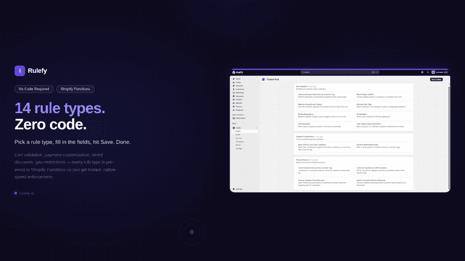This screenshot has height=261, width=465.
Task: Click the Markets sidebar icon
Action: (x=234, y=103)
